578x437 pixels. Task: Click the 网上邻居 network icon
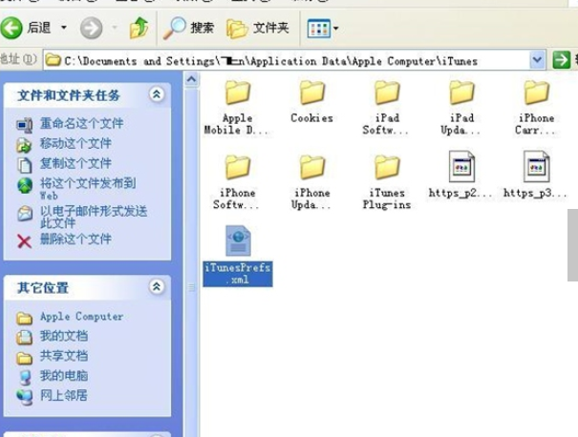24,398
